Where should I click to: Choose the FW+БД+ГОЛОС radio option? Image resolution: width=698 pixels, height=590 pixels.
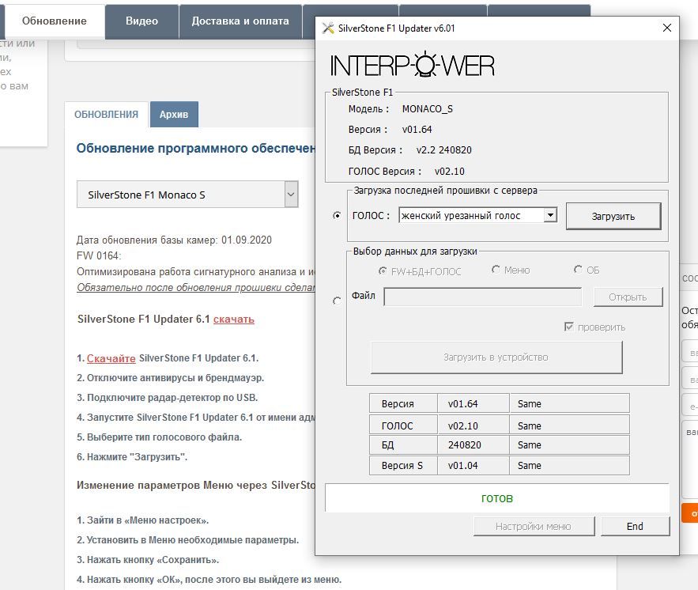(383, 270)
